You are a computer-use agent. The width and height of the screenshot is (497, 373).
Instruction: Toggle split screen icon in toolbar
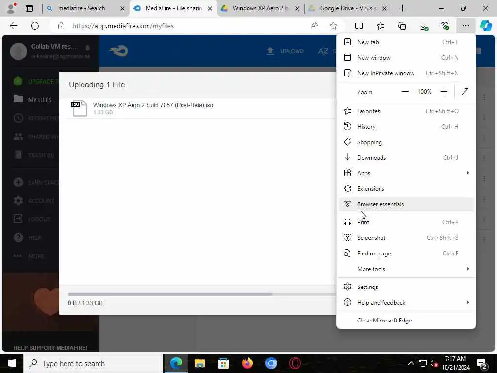click(x=359, y=26)
